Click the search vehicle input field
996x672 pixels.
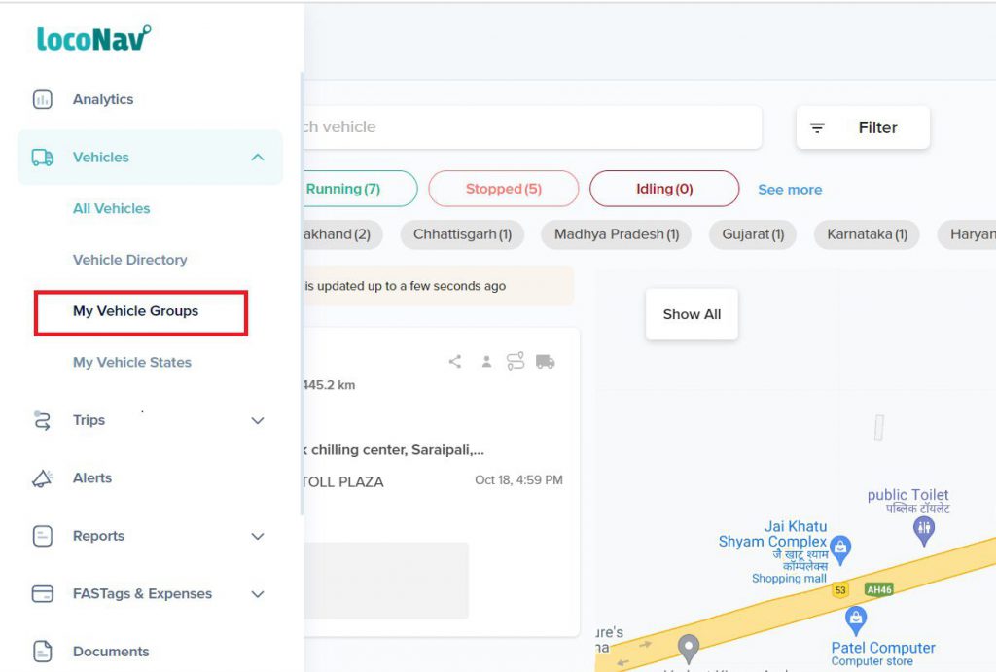pyautogui.click(x=525, y=127)
